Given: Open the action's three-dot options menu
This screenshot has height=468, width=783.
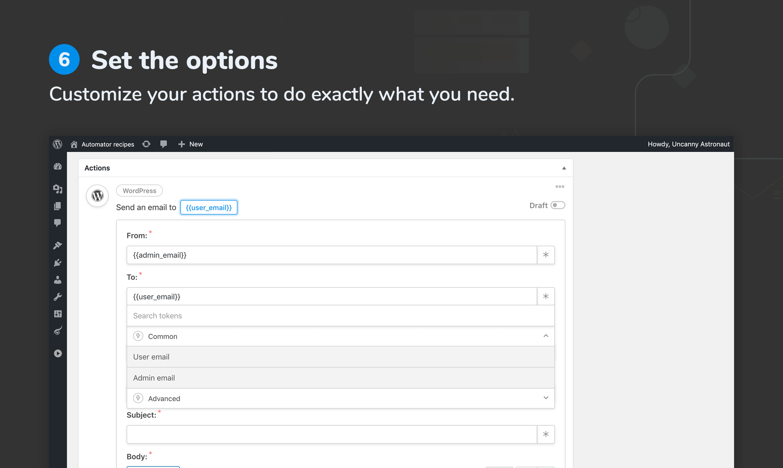Looking at the screenshot, I should [x=560, y=187].
